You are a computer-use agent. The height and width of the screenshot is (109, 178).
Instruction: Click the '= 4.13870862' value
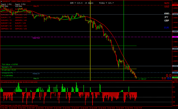click(7, 76)
